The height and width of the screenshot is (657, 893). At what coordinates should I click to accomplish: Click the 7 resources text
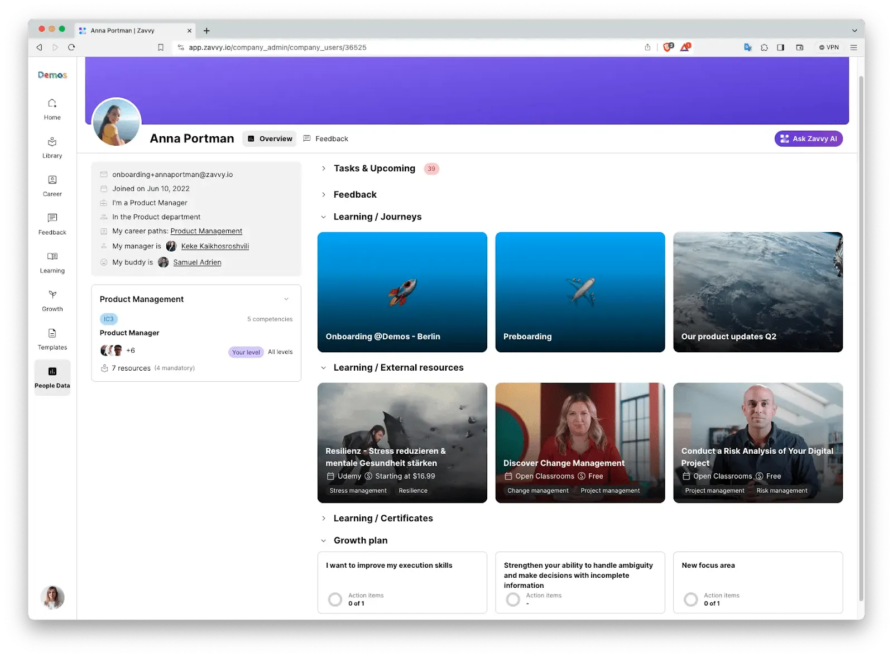click(x=131, y=368)
